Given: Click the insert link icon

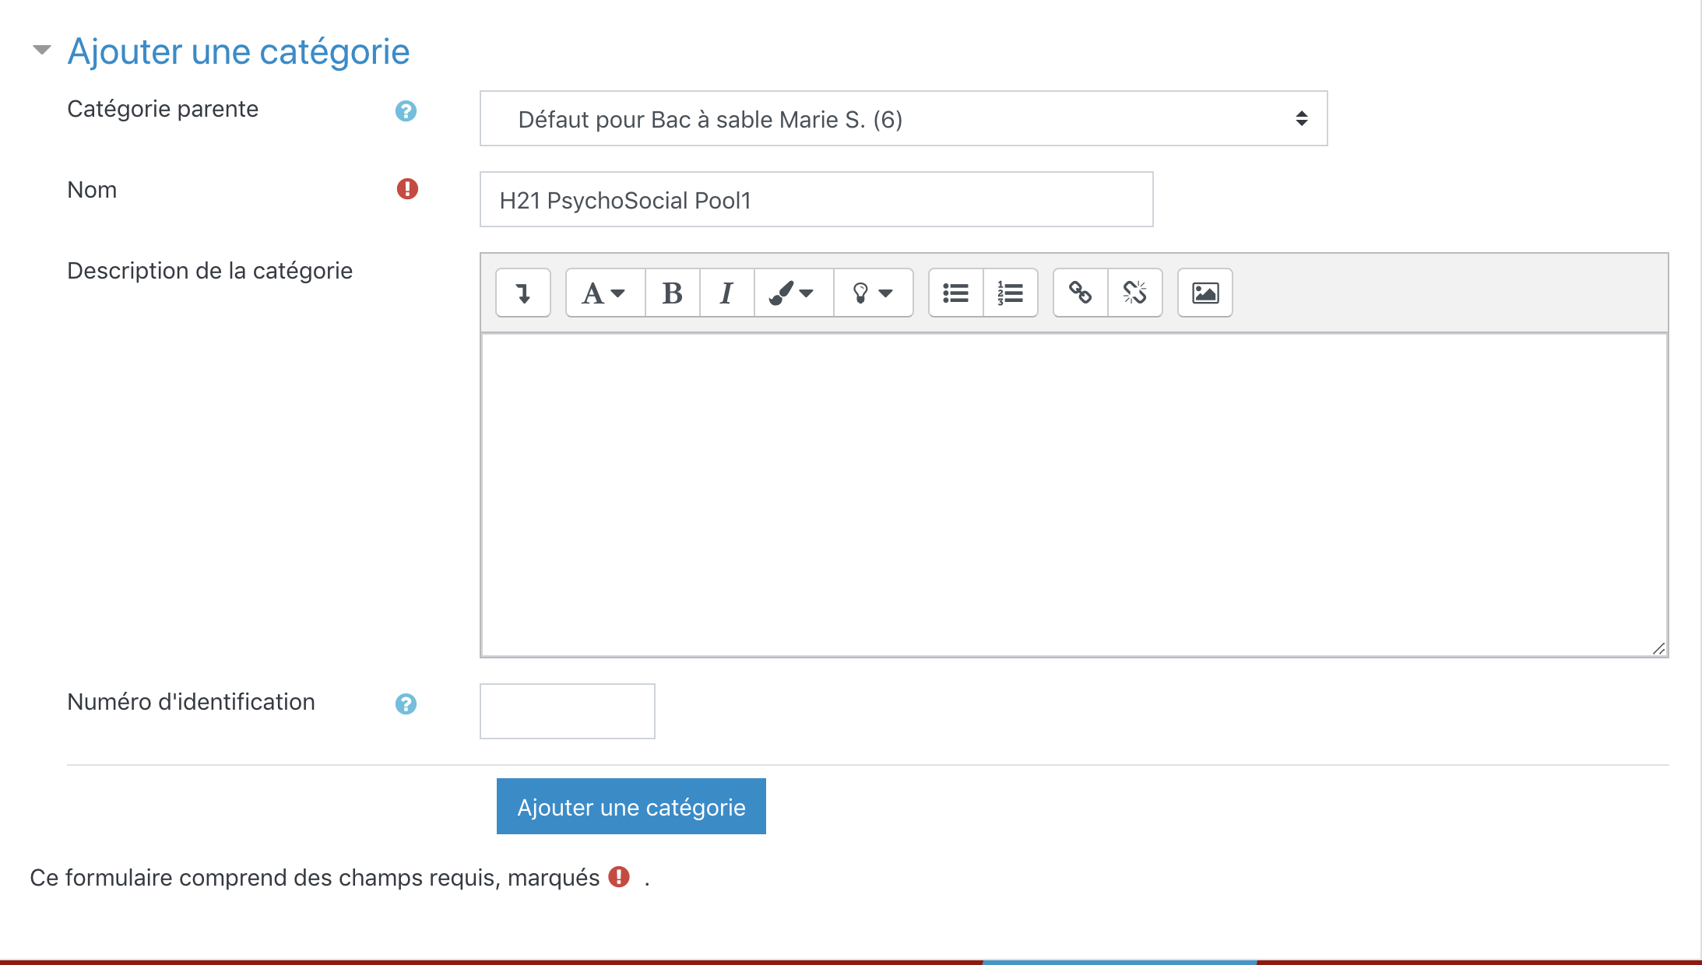Looking at the screenshot, I should tap(1080, 293).
